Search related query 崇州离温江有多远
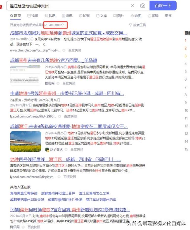 pos(24,193)
